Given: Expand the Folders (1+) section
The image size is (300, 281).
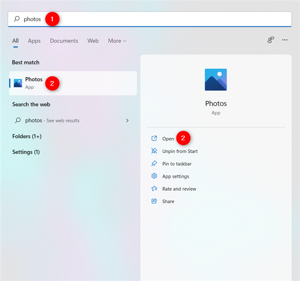Looking at the screenshot, I should (x=27, y=137).
